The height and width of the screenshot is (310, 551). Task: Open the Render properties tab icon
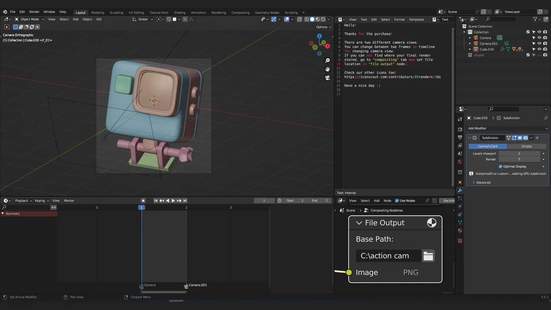pyautogui.click(x=460, y=130)
